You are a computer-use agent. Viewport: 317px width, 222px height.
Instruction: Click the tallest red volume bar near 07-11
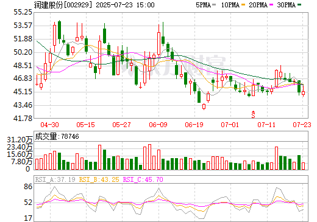pos(276,158)
